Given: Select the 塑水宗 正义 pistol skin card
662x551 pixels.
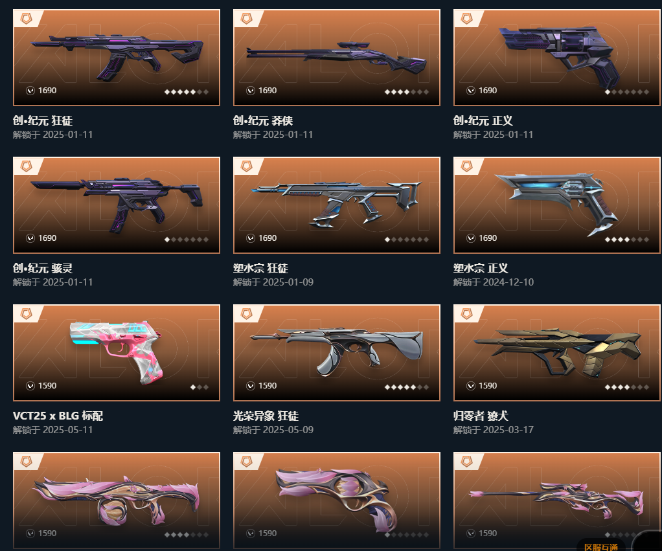Looking at the screenshot, I should (557, 205).
